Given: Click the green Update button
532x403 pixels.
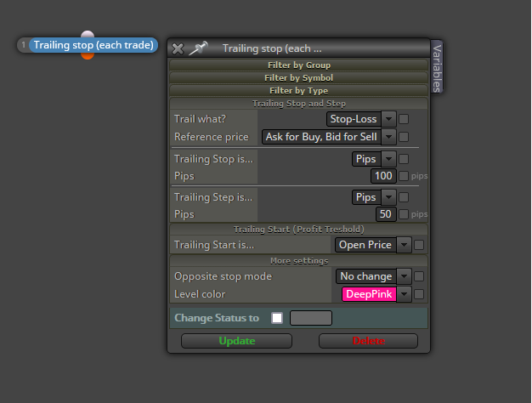Looking at the screenshot, I should [236, 341].
